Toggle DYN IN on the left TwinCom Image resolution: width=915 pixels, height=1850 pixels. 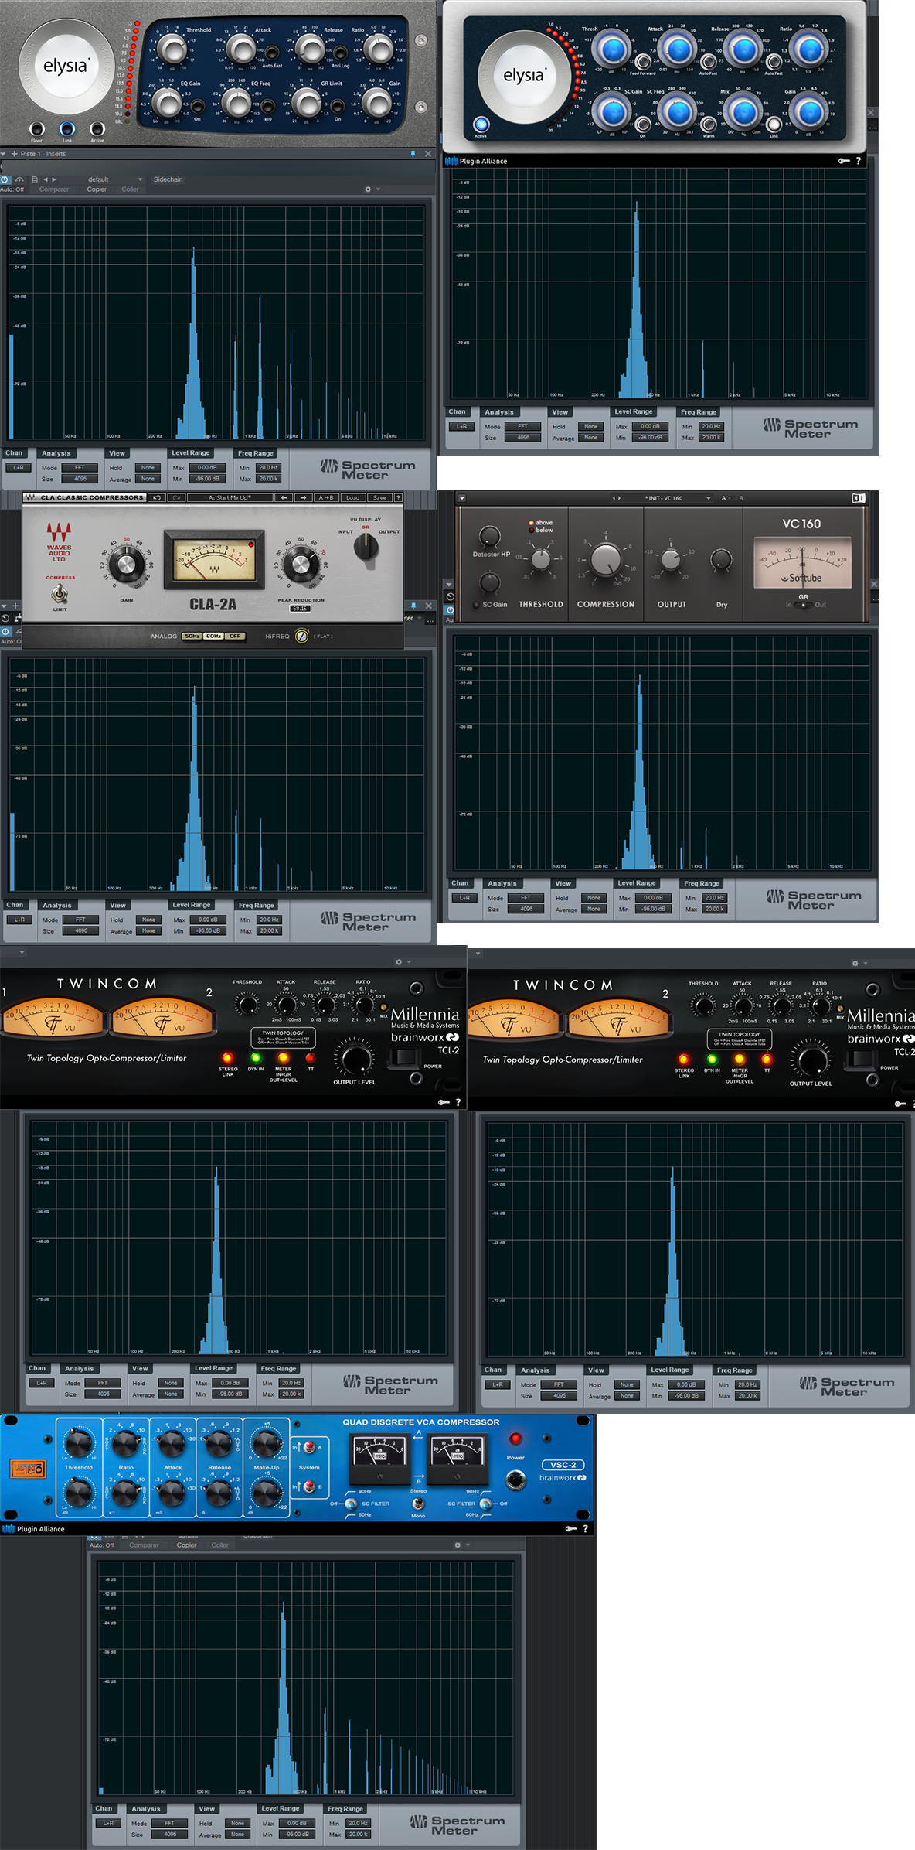[256, 1056]
